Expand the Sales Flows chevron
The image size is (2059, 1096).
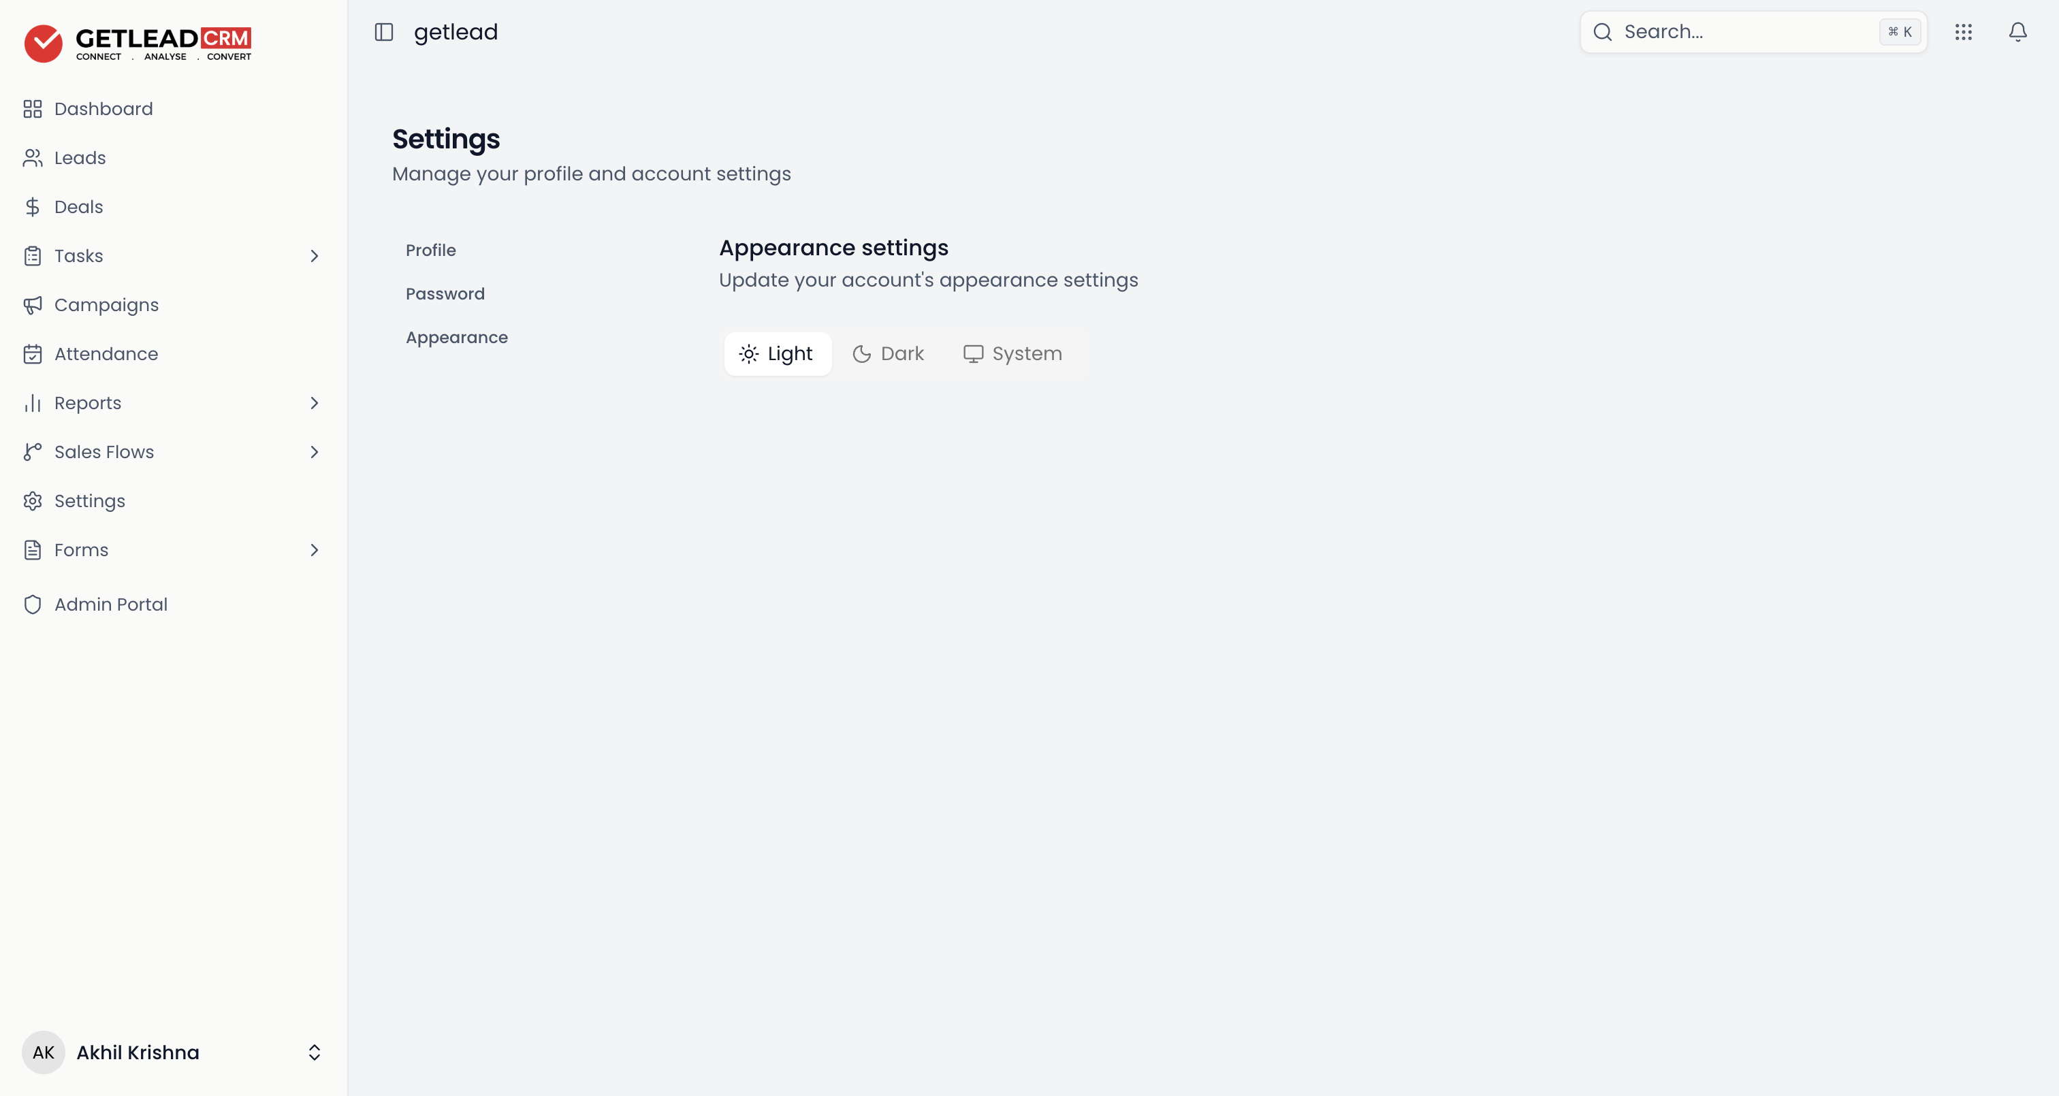[314, 451]
